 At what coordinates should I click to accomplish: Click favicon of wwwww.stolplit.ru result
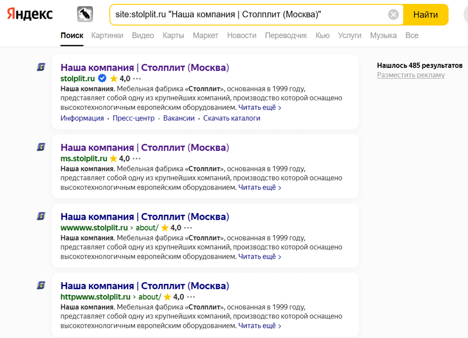click(41, 216)
